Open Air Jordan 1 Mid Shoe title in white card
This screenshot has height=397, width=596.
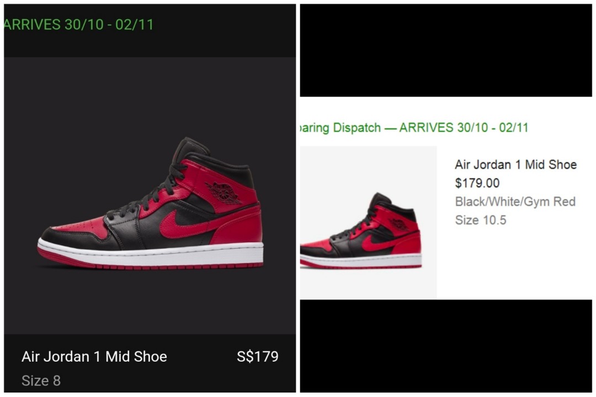click(516, 164)
